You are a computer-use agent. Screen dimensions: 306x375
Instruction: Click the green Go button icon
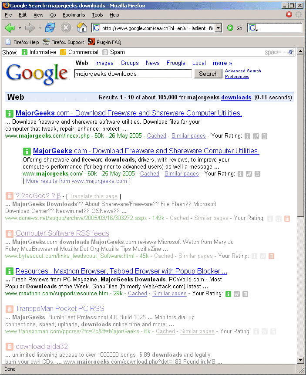tap(230, 28)
